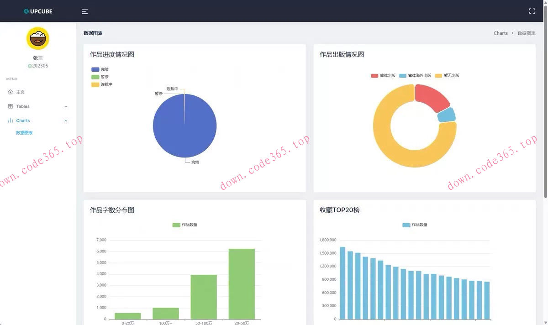Click the 作品字数分布图 title
Screen dimensions: 548x325
(x=112, y=210)
